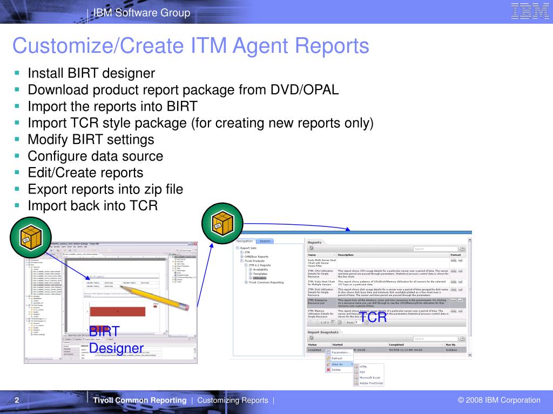Choose Delete from the snapshot context menu

click(x=339, y=370)
